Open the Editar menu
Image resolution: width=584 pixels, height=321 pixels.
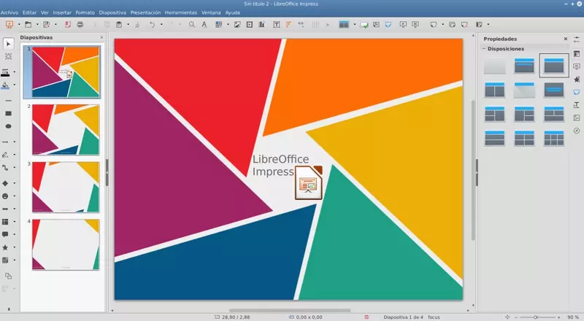[29, 12]
